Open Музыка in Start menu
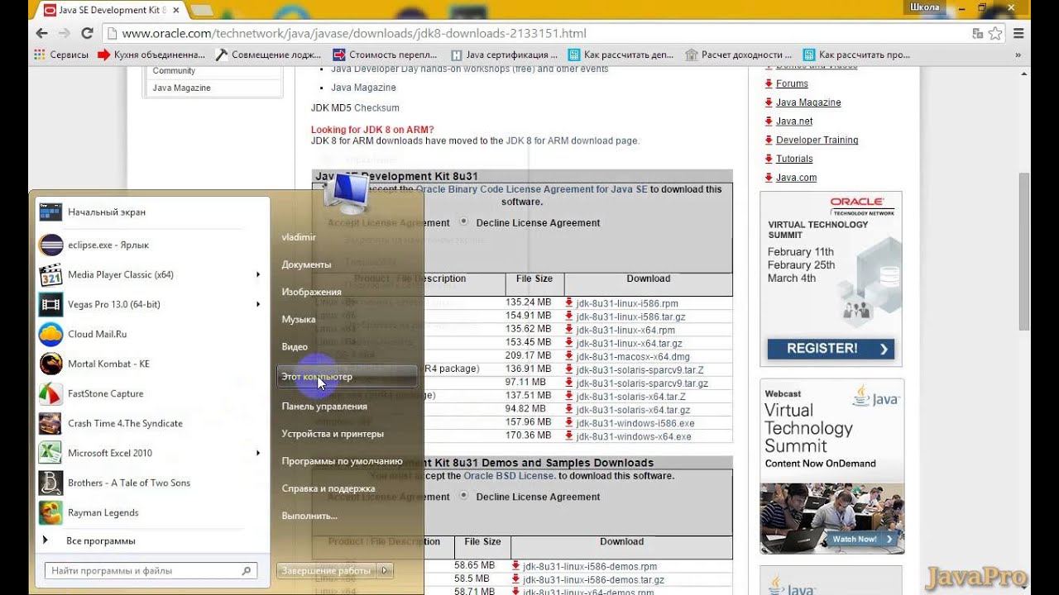This screenshot has height=595, width=1059. pos(298,319)
